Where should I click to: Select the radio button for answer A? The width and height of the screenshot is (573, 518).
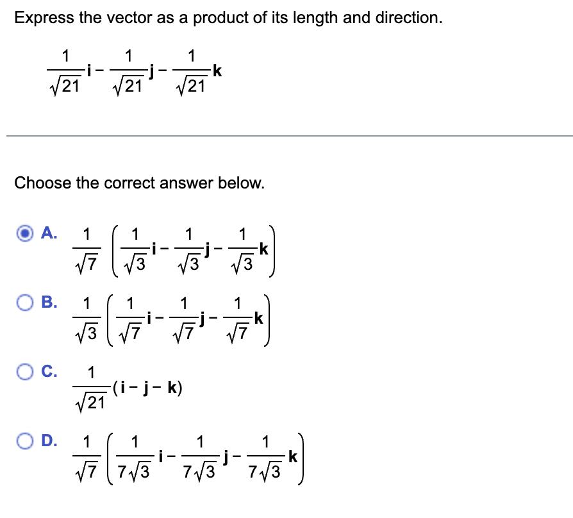click(24, 234)
